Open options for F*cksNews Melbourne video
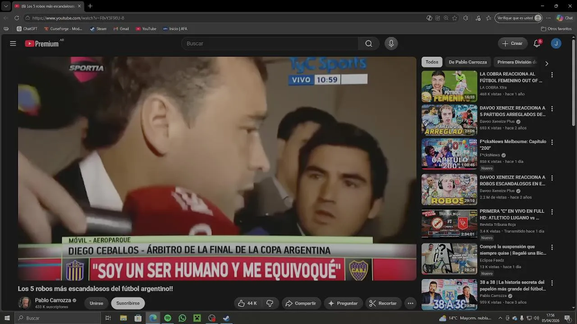 pyautogui.click(x=552, y=142)
